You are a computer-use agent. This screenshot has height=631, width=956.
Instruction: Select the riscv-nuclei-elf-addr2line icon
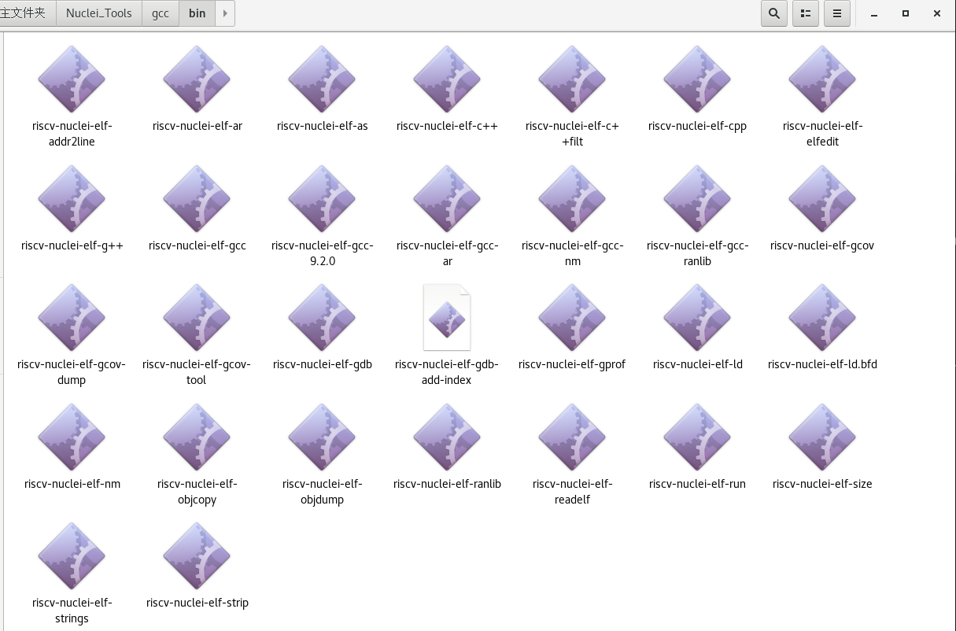point(72,79)
